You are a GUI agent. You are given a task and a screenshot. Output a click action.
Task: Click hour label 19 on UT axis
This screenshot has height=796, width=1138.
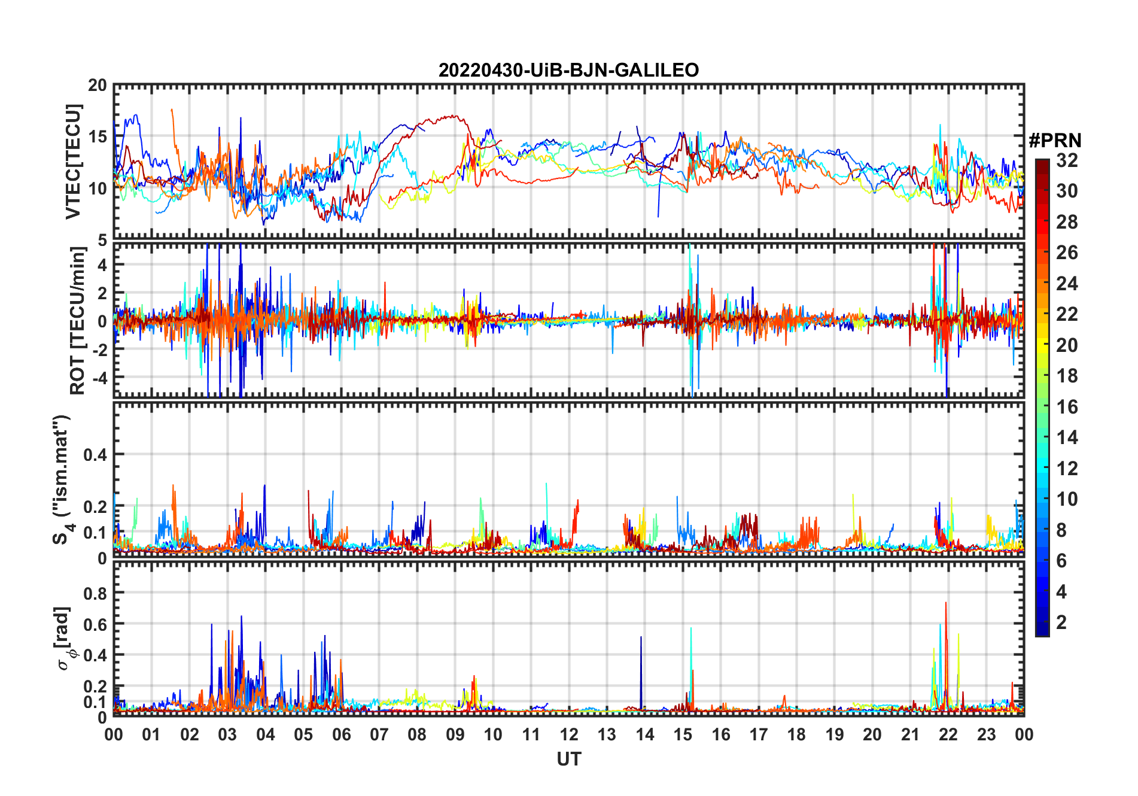coord(835,735)
